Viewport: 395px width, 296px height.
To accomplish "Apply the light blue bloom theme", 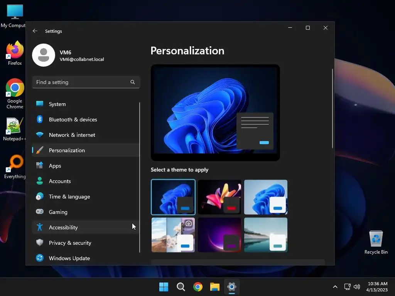I will click(x=266, y=197).
